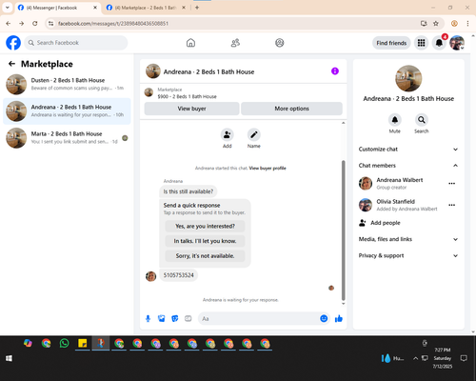Switch to the Messenger | Facebook tab
Screen dimensions: 476x381
pos(58,8)
